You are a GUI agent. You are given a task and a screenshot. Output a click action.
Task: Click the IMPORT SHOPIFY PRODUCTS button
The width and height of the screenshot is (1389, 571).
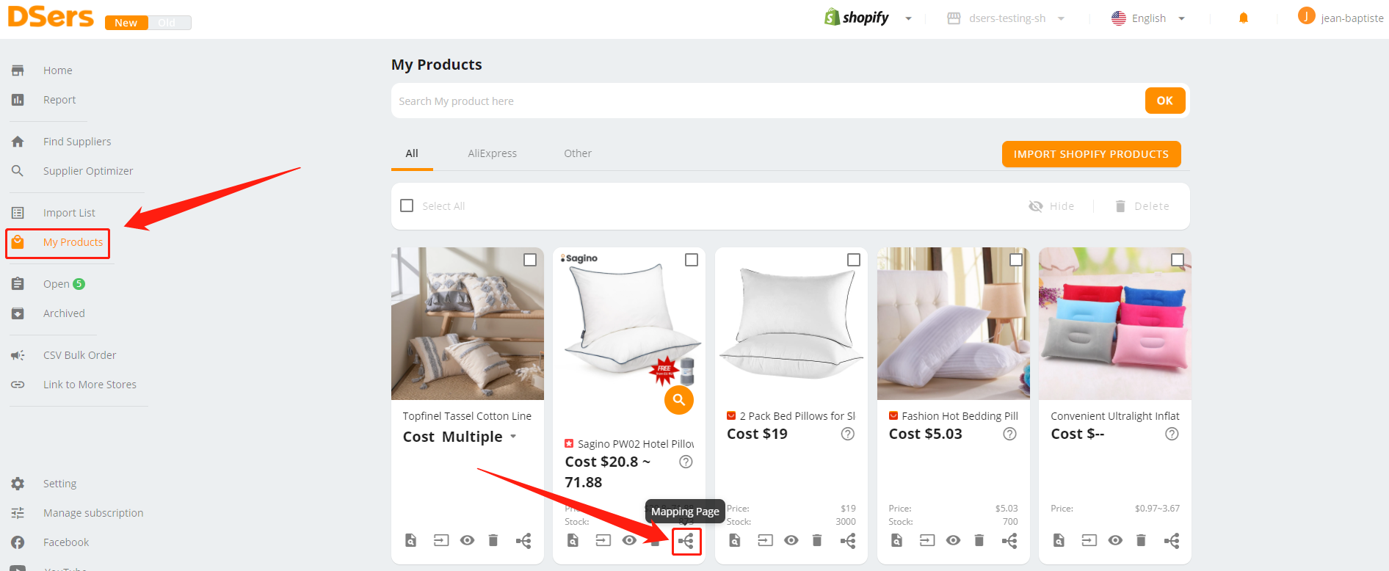(x=1091, y=154)
